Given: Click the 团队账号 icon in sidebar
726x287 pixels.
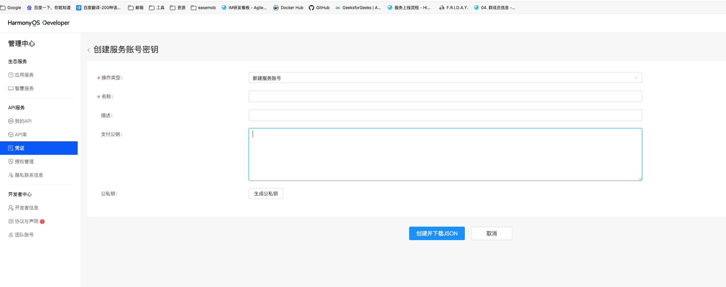Looking at the screenshot, I should tap(11, 235).
